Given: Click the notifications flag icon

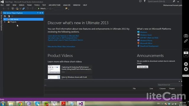Looking at the screenshot, I should click(x=145, y=1).
